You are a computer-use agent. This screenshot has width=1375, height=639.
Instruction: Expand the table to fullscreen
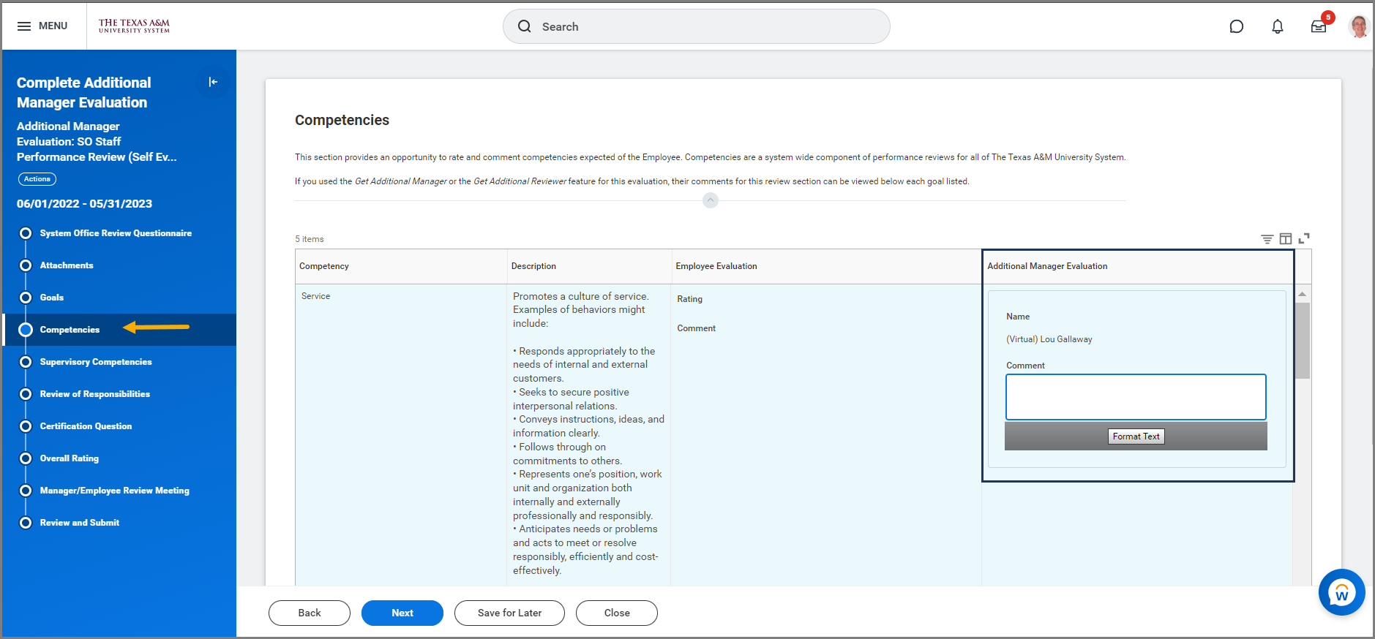[x=1303, y=239]
